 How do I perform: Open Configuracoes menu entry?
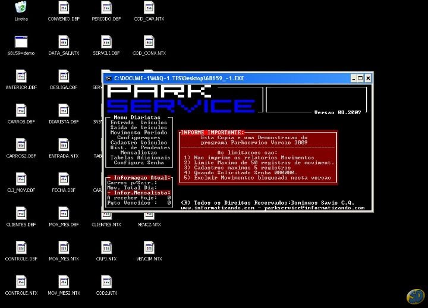click(139, 137)
